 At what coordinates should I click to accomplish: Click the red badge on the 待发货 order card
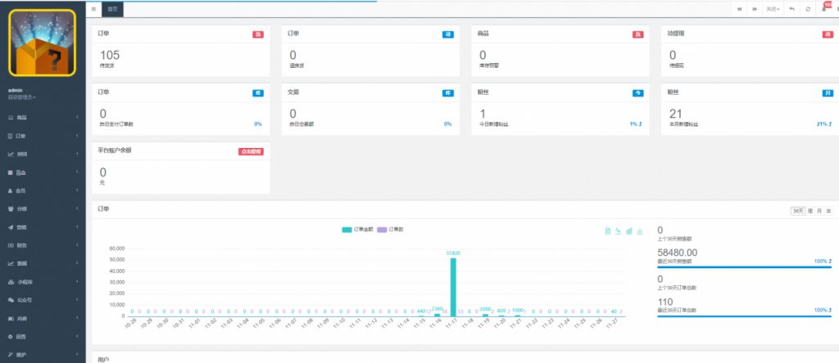pos(258,34)
